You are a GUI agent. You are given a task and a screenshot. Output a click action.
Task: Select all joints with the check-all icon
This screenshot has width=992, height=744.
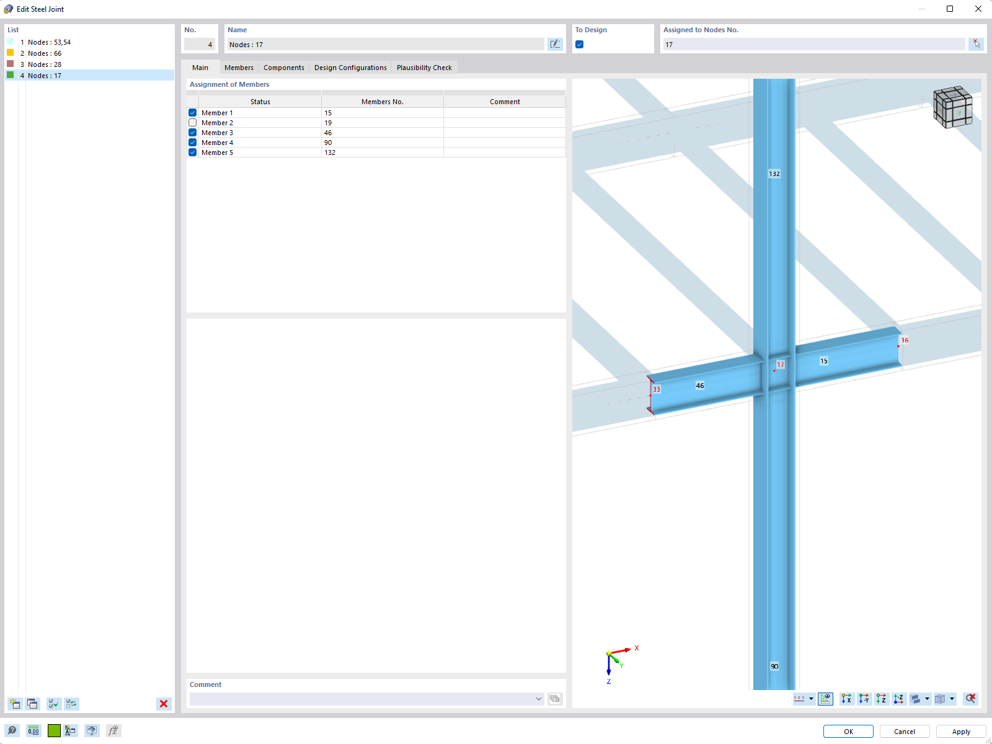54,704
